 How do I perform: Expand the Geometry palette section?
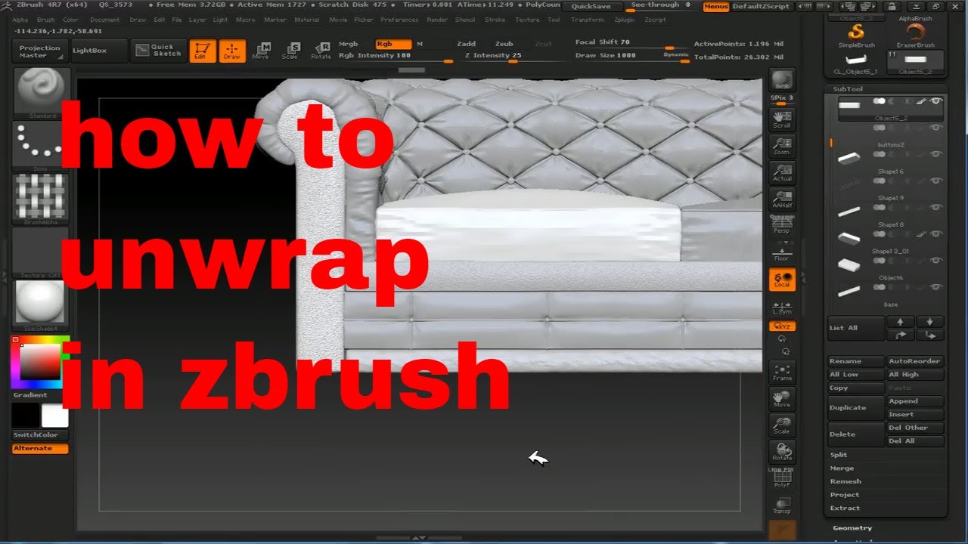click(x=852, y=528)
